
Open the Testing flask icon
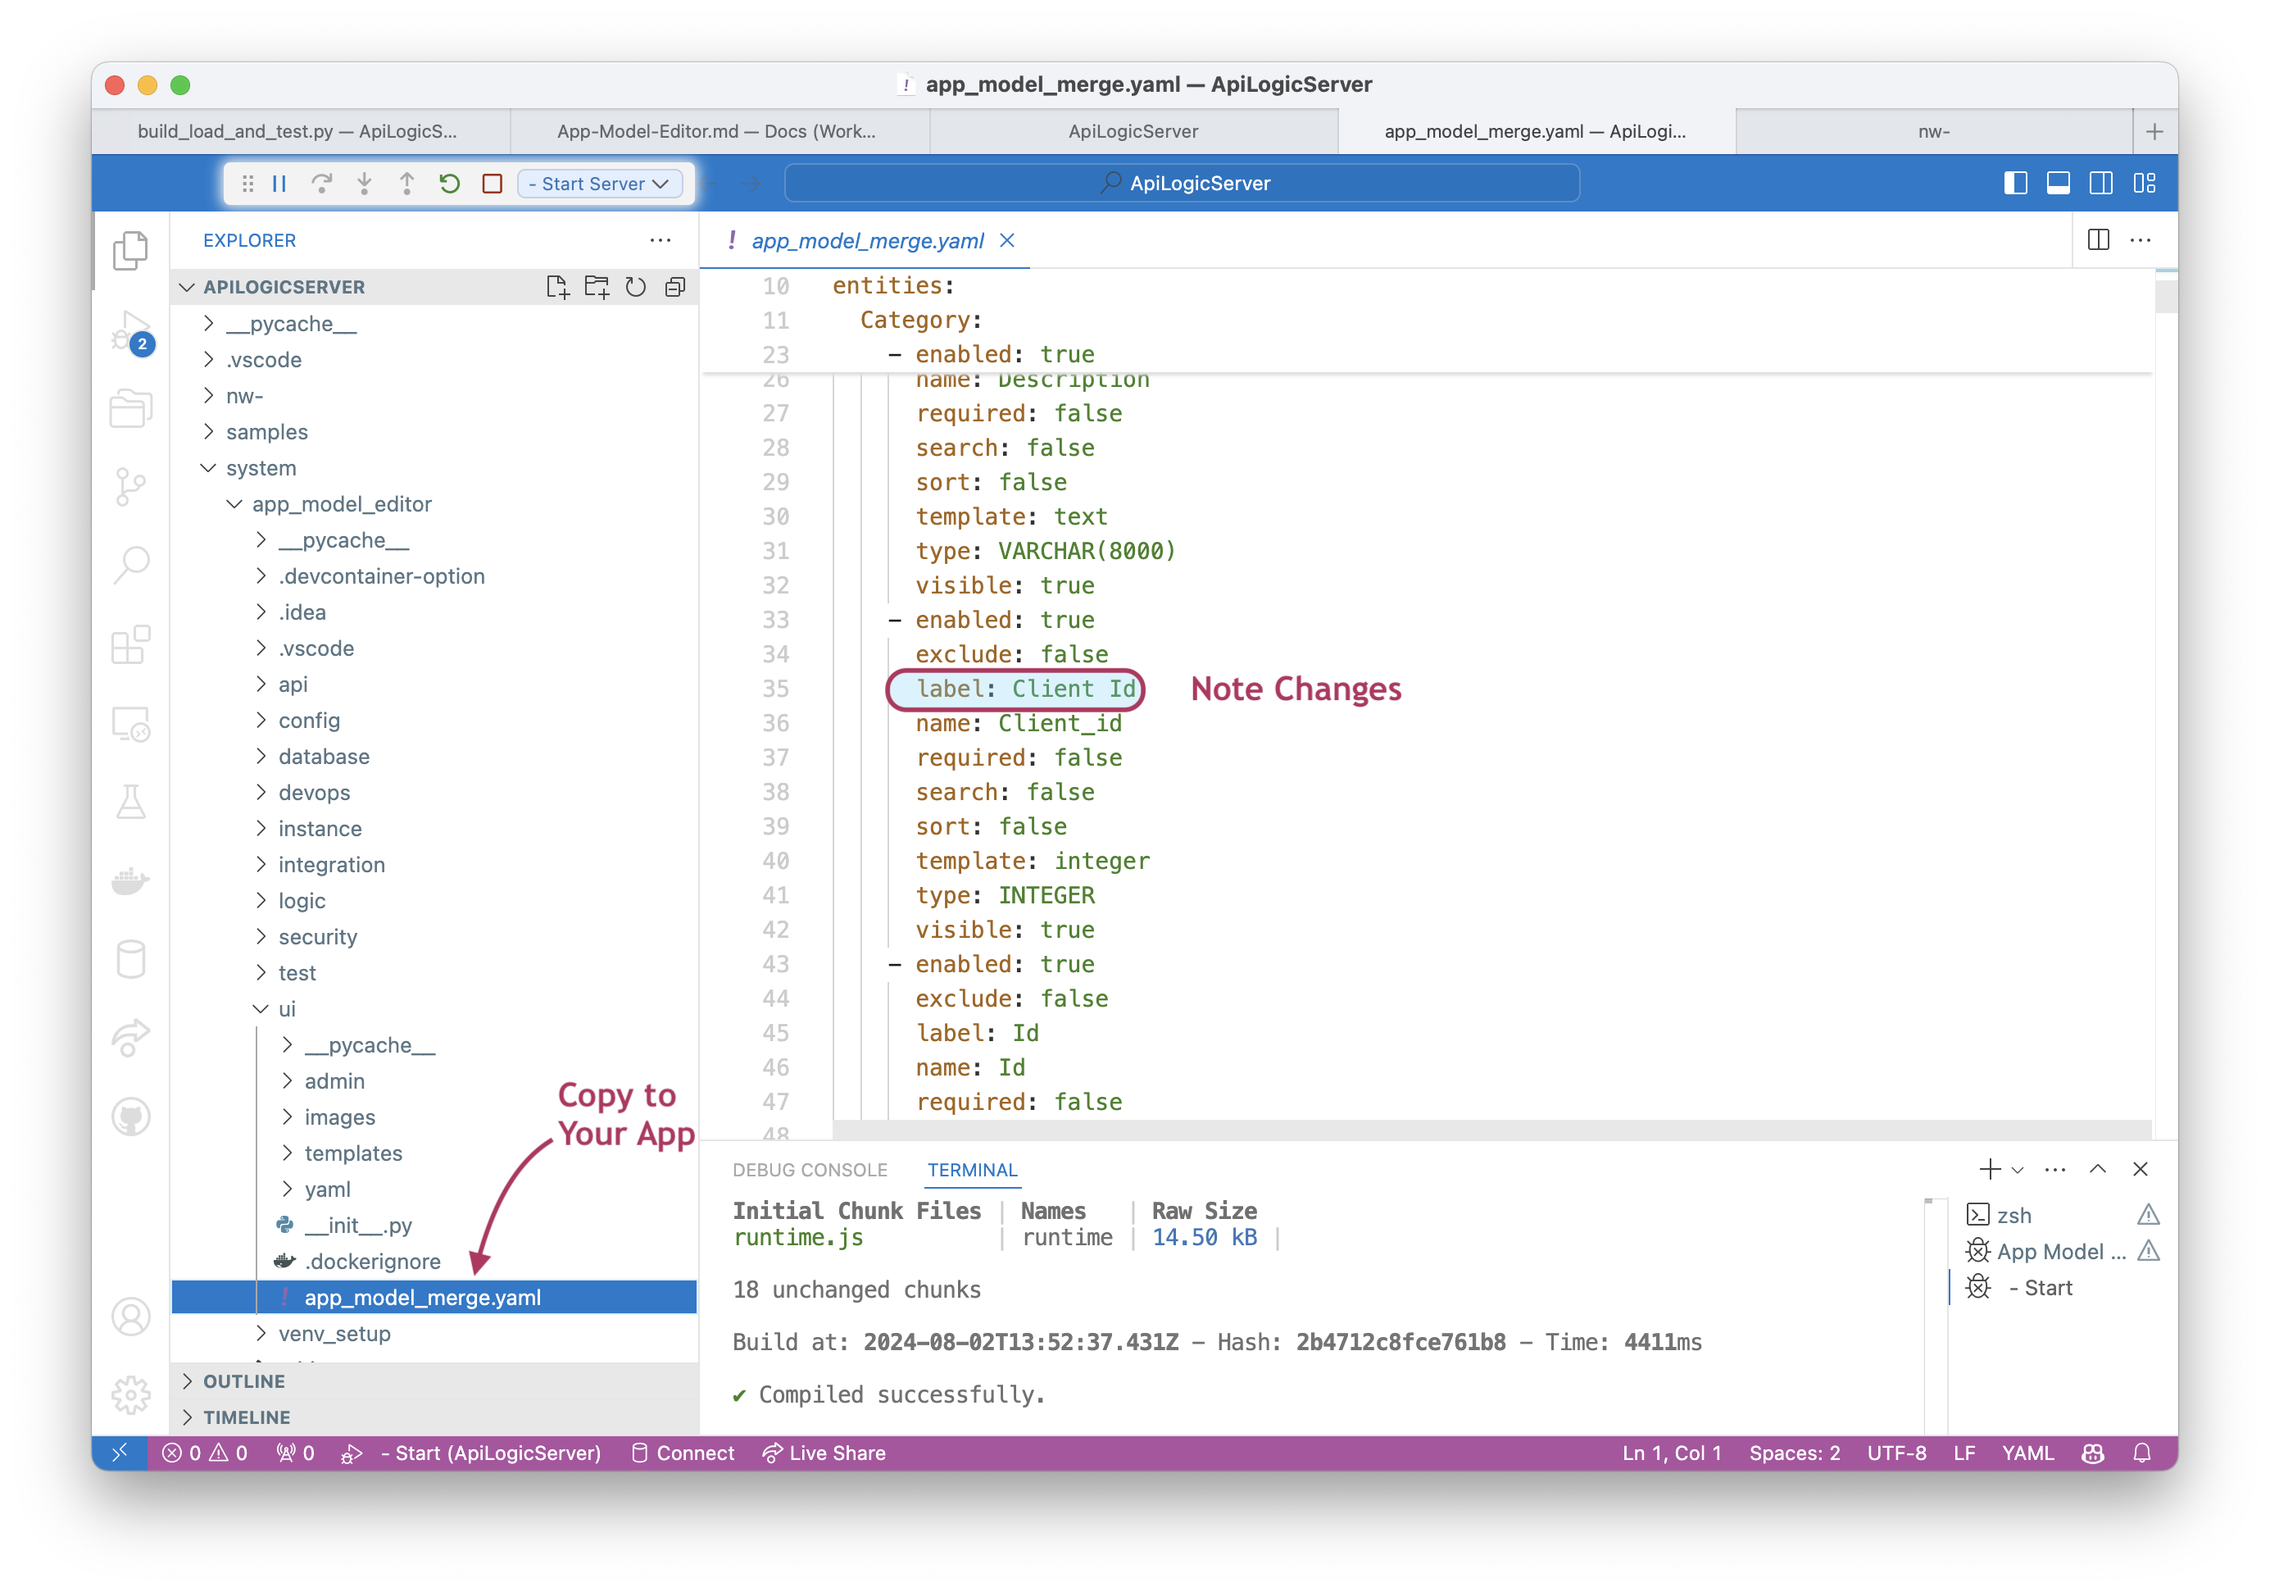[x=130, y=802]
